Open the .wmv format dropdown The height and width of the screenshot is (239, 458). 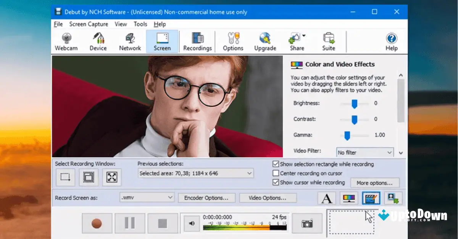point(169,198)
